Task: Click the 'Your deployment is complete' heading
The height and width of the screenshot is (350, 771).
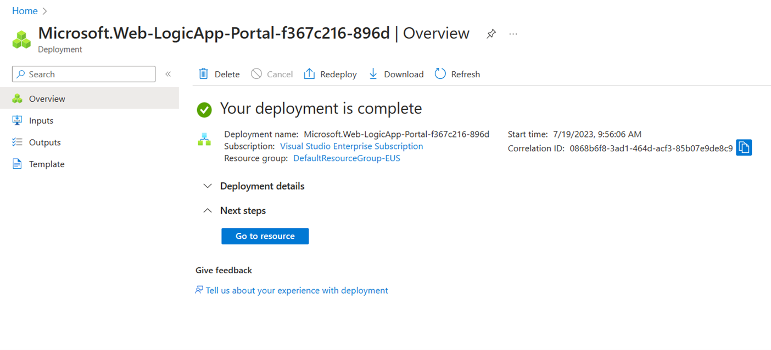Action: (x=321, y=108)
